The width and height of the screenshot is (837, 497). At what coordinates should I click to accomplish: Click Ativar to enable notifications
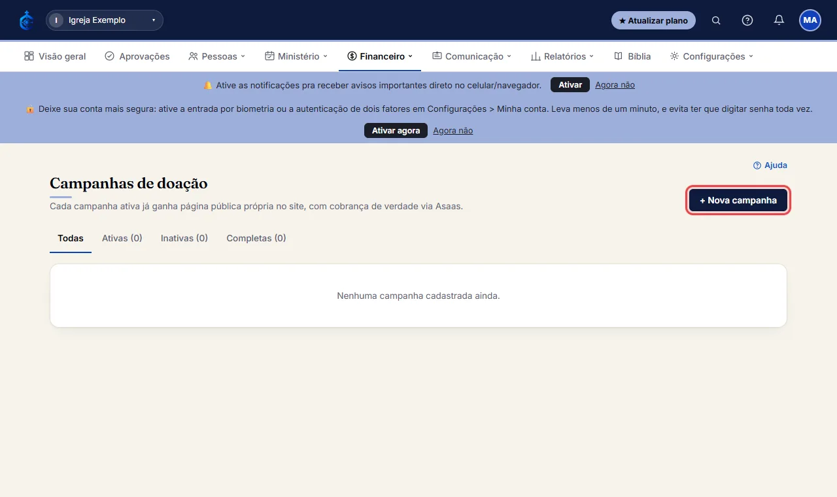pos(570,85)
